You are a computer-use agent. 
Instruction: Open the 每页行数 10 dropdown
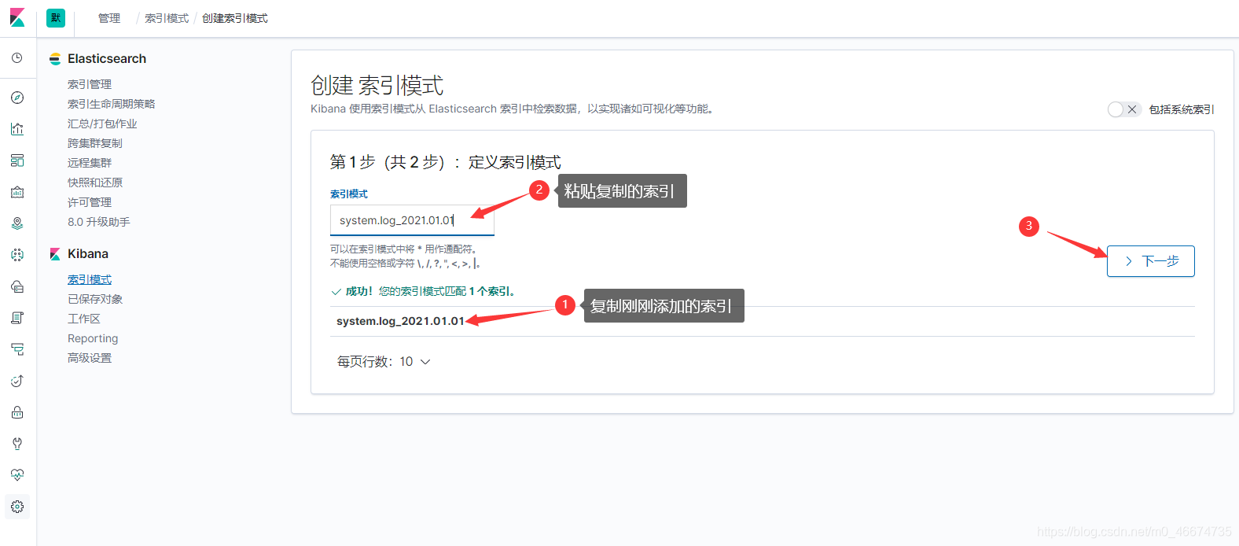click(x=384, y=362)
